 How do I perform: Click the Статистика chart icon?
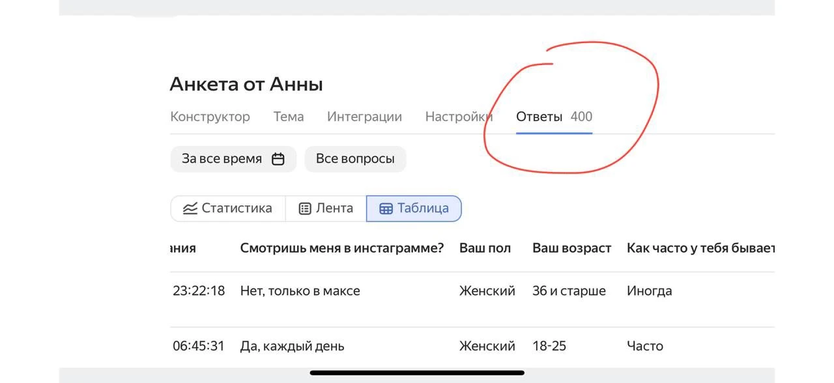pyautogui.click(x=190, y=208)
